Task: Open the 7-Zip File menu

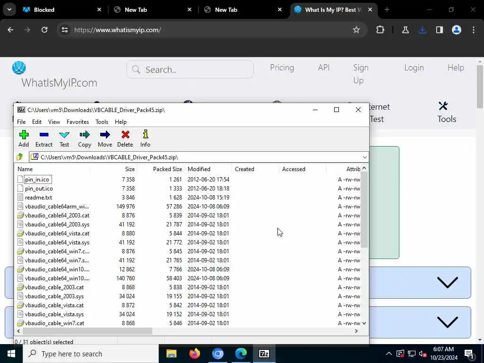Action: click(x=21, y=122)
